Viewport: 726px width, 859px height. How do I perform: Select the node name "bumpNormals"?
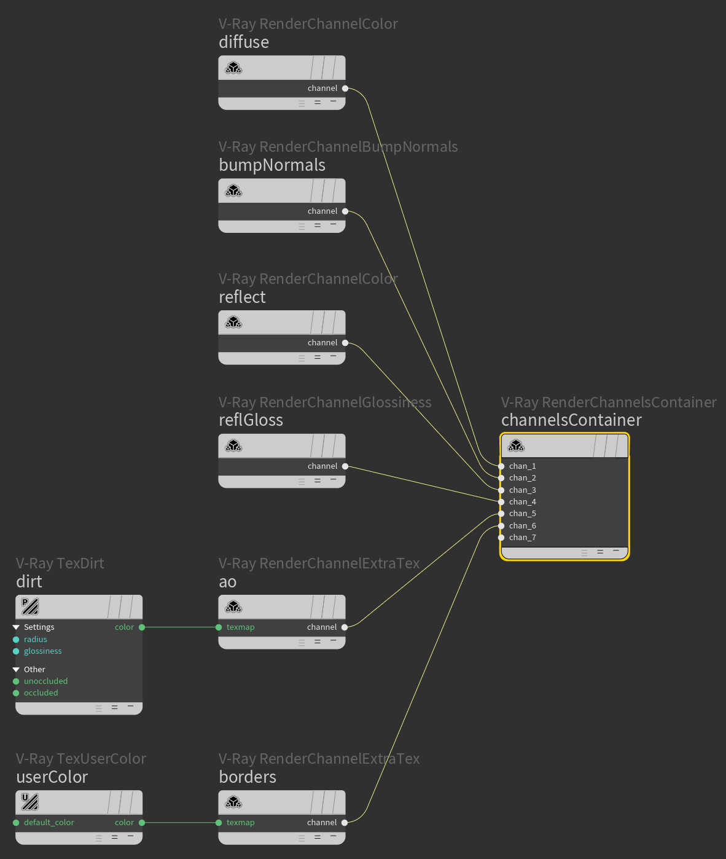(272, 165)
